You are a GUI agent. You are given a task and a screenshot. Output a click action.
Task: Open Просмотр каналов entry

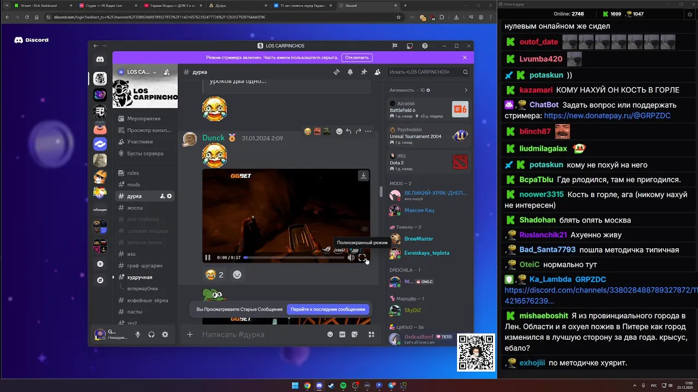coord(145,130)
